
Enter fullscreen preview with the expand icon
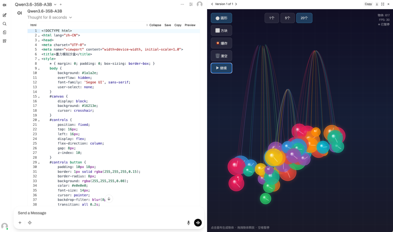point(383,4)
